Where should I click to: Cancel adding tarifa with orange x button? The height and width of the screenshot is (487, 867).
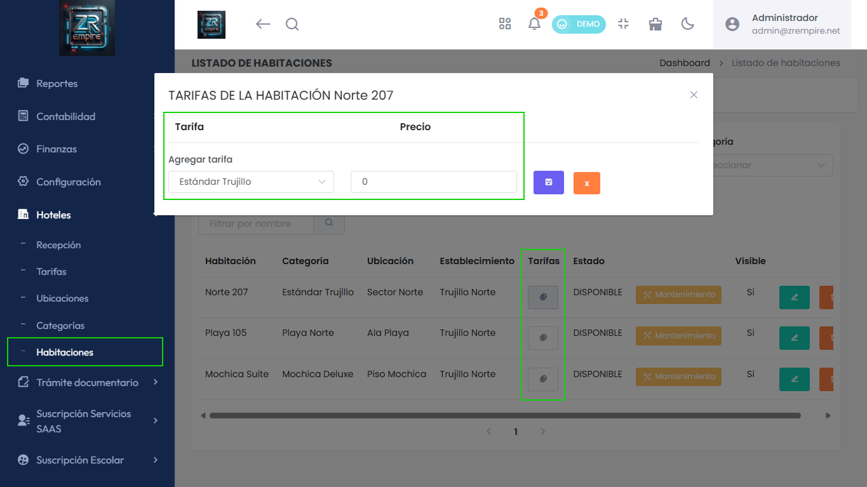point(587,183)
